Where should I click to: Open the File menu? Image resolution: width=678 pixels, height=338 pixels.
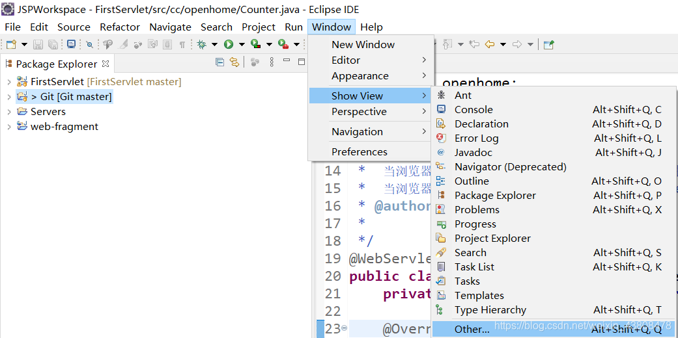point(12,27)
